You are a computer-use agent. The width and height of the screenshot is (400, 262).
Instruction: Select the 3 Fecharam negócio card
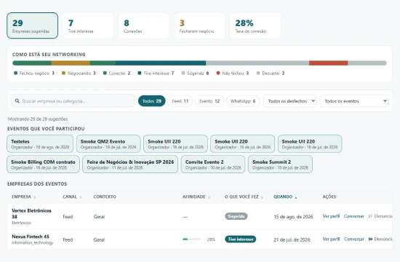coord(199,25)
